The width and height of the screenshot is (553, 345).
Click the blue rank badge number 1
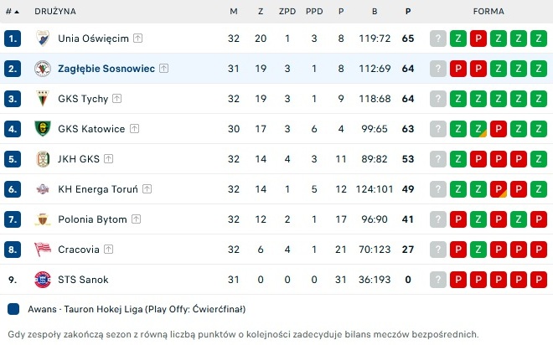click(12, 39)
